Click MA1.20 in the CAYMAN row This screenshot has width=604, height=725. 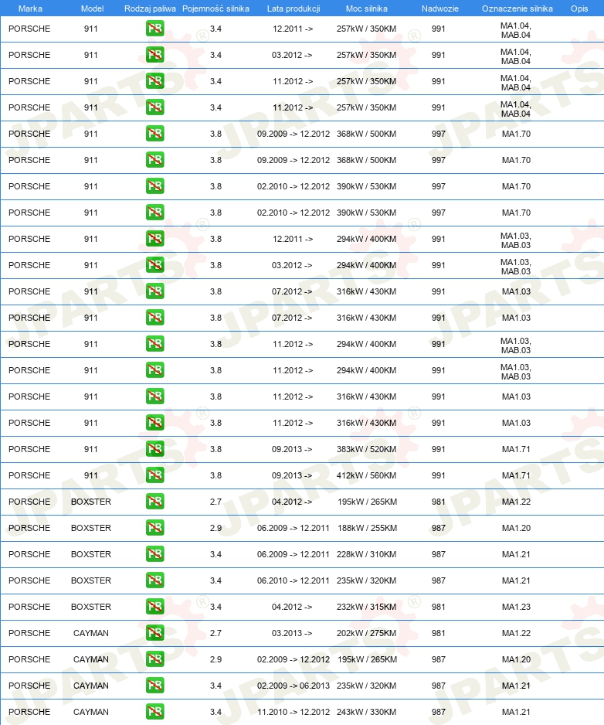pos(516,659)
